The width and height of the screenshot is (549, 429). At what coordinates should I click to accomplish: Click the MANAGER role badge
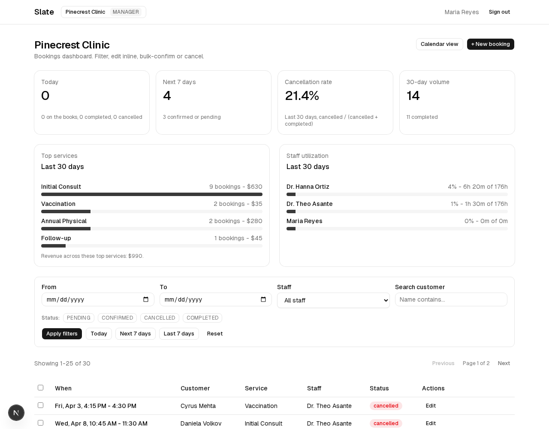(x=126, y=12)
